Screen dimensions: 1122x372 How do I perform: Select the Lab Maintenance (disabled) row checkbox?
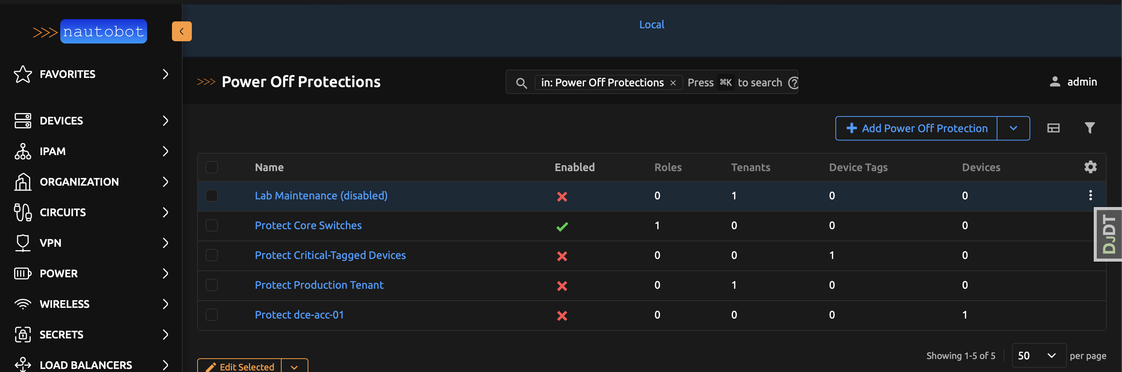(212, 195)
